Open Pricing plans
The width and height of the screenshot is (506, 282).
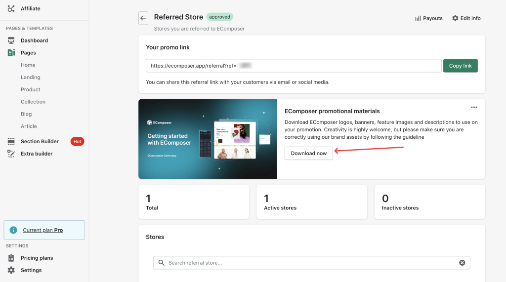click(37, 258)
